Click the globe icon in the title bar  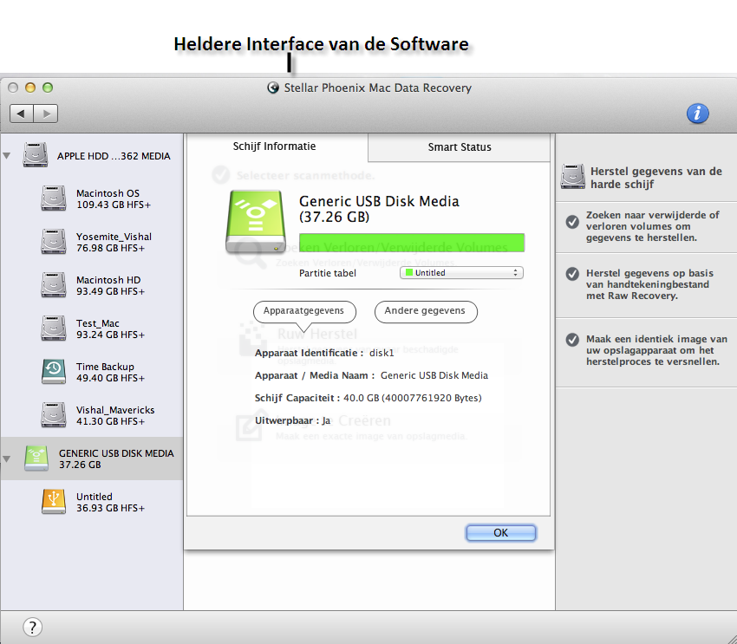273,88
